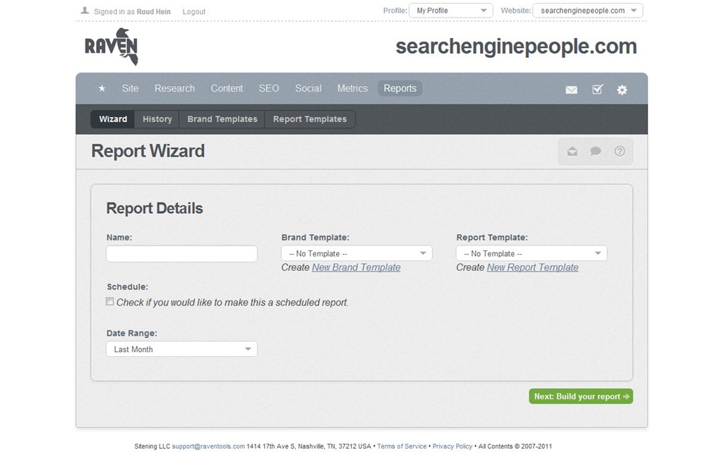The height and width of the screenshot is (467, 723).
Task: Open the Profile dropdown at top
Action: pyautogui.click(x=451, y=11)
